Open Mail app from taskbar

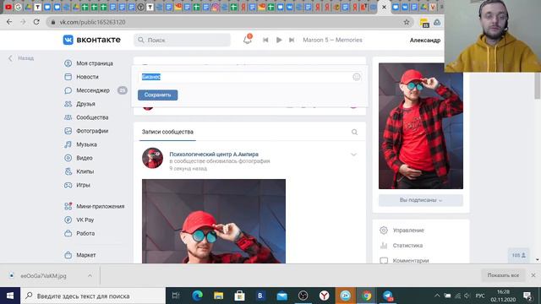pos(281,296)
